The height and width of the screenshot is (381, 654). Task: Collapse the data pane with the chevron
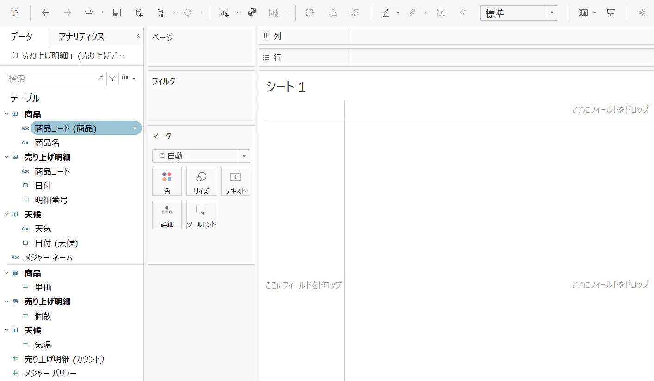click(138, 36)
